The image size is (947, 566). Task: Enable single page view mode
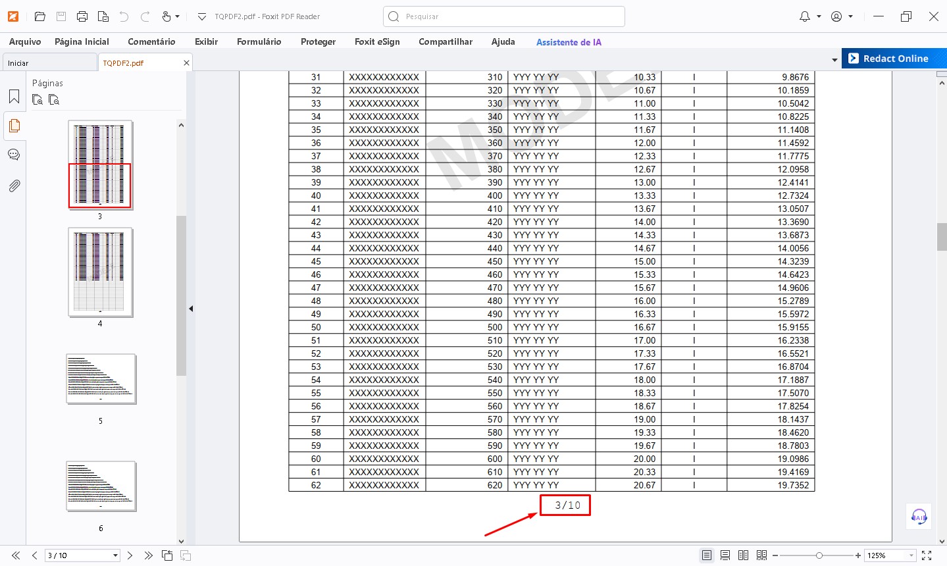pyautogui.click(x=707, y=555)
